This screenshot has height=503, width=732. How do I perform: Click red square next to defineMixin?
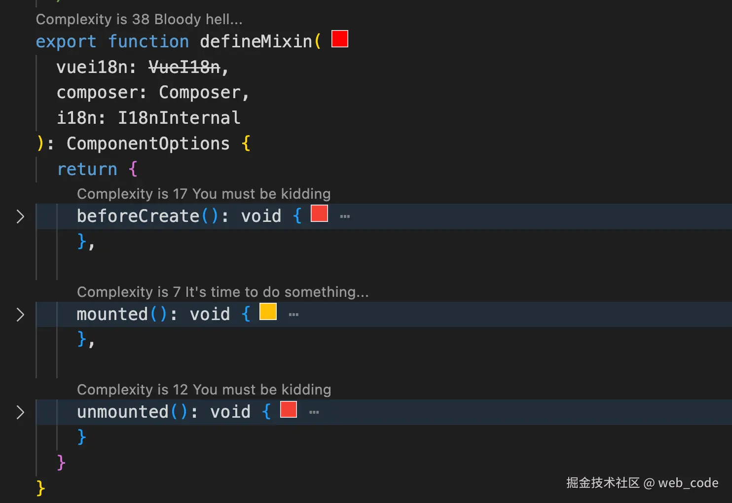tap(340, 39)
